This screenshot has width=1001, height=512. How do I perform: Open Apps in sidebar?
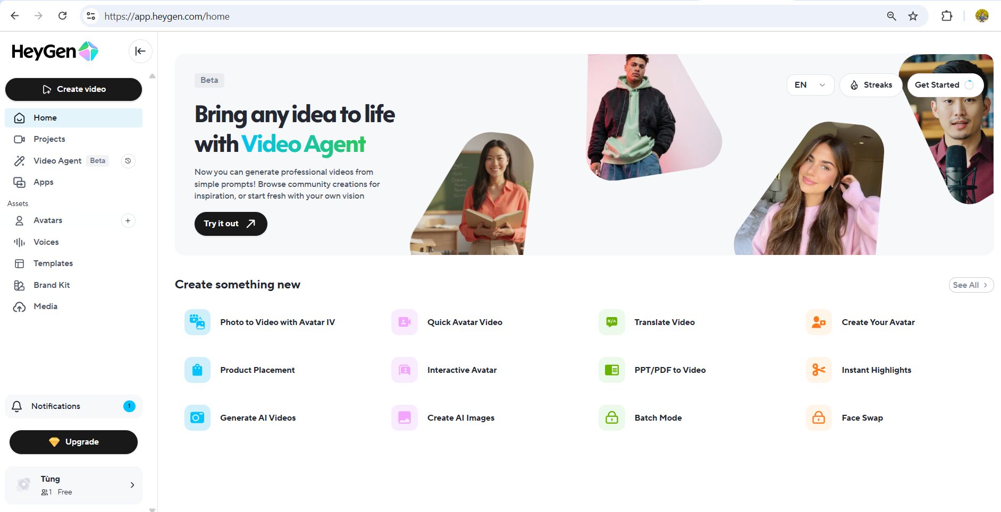(73, 182)
